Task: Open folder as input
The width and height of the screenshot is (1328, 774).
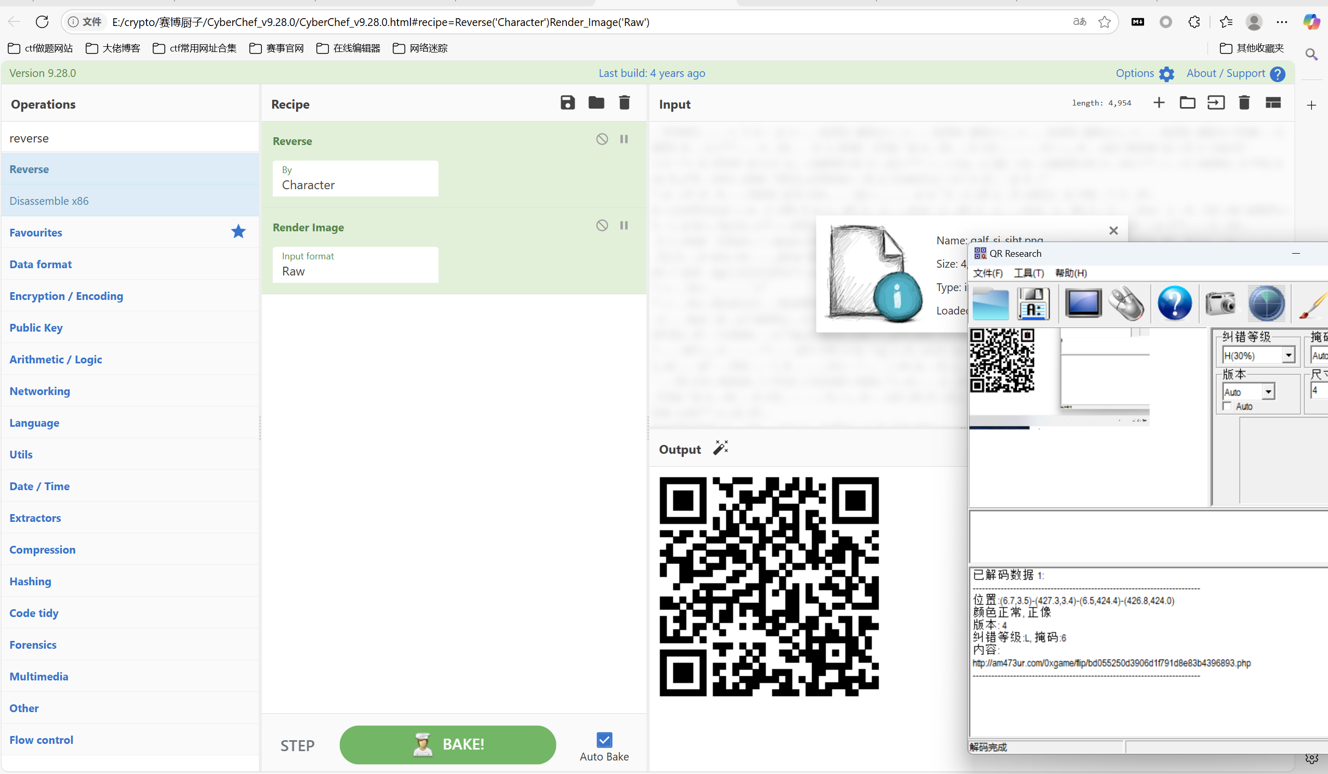Action: point(1187,103)
